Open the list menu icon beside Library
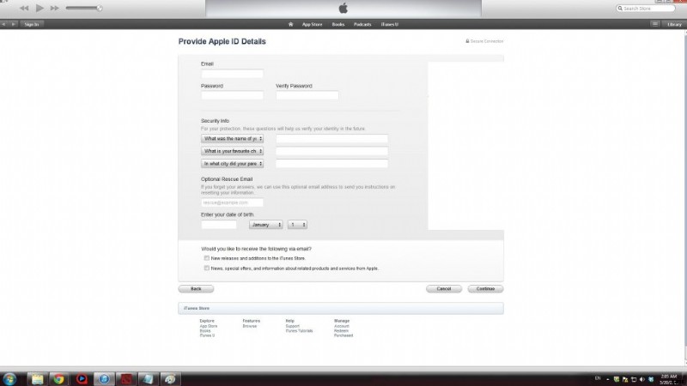The image size is (687, 386). click(x=655, y=24)
